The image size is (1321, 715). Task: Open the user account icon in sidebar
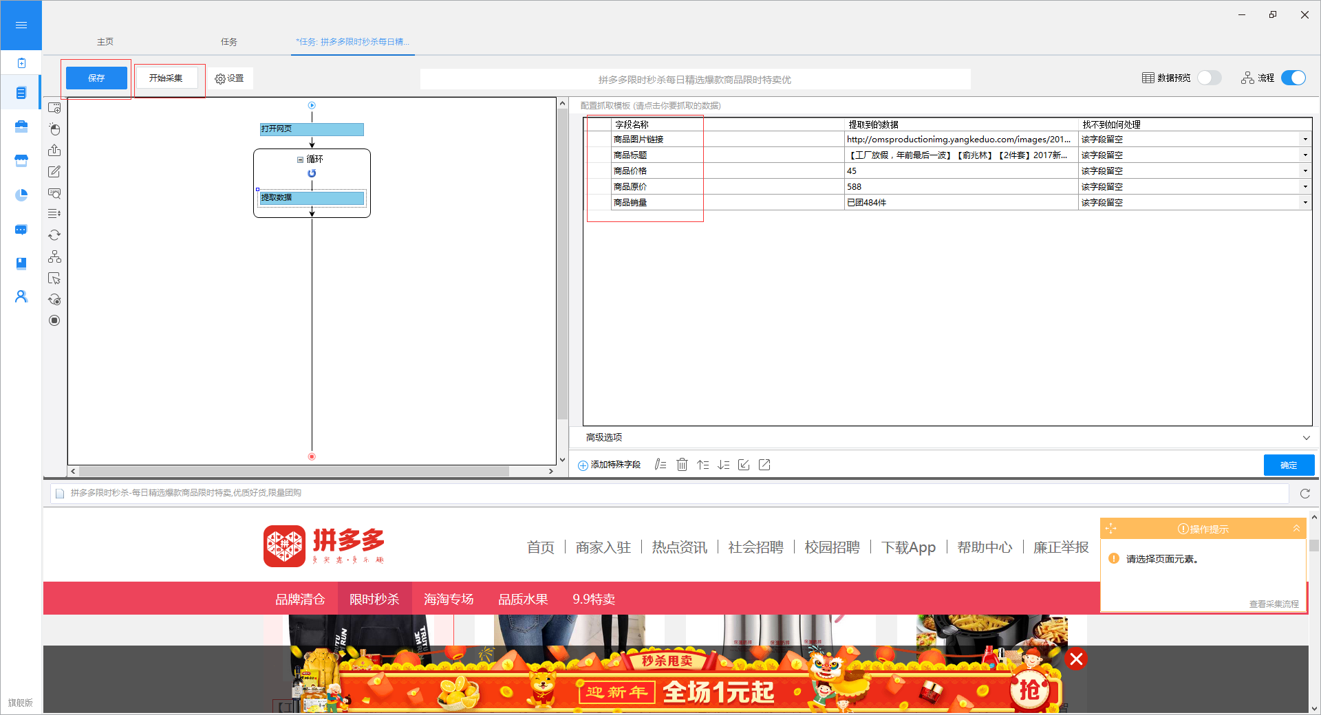(x=21, y=296)
